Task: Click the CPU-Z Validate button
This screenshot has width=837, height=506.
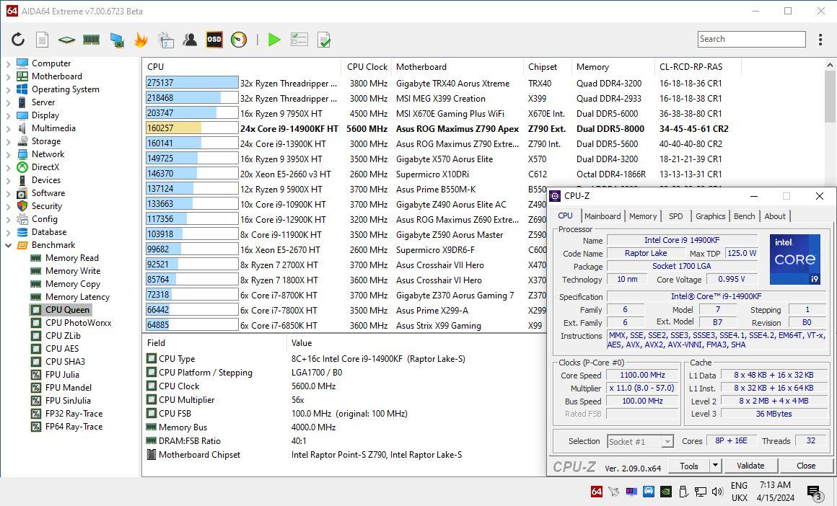Action: [750, 466]
